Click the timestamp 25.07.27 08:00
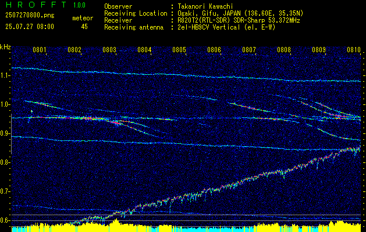The image size is (366, 232). (x=30, y=27)
